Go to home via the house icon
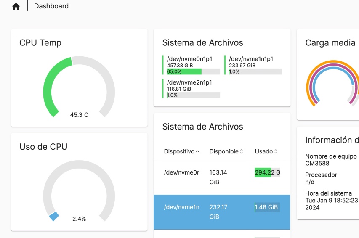 pos(16,6)
